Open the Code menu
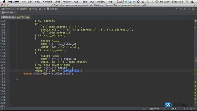 (57, 2)
